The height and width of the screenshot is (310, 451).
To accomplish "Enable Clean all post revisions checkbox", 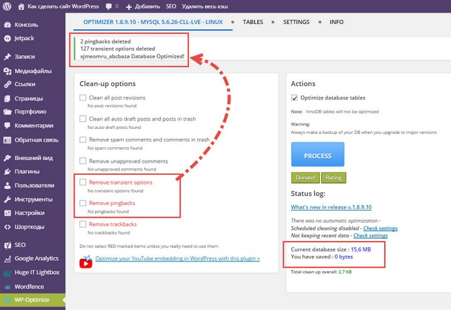I will point(83,98).
